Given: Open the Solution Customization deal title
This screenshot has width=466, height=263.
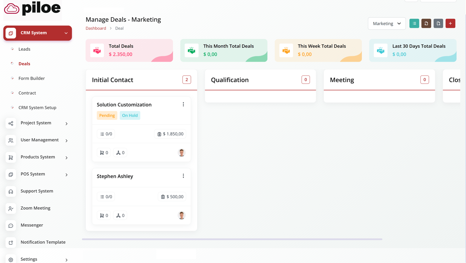Looking at the screenshot, I should pyautogui.click(x=124, y=105).
